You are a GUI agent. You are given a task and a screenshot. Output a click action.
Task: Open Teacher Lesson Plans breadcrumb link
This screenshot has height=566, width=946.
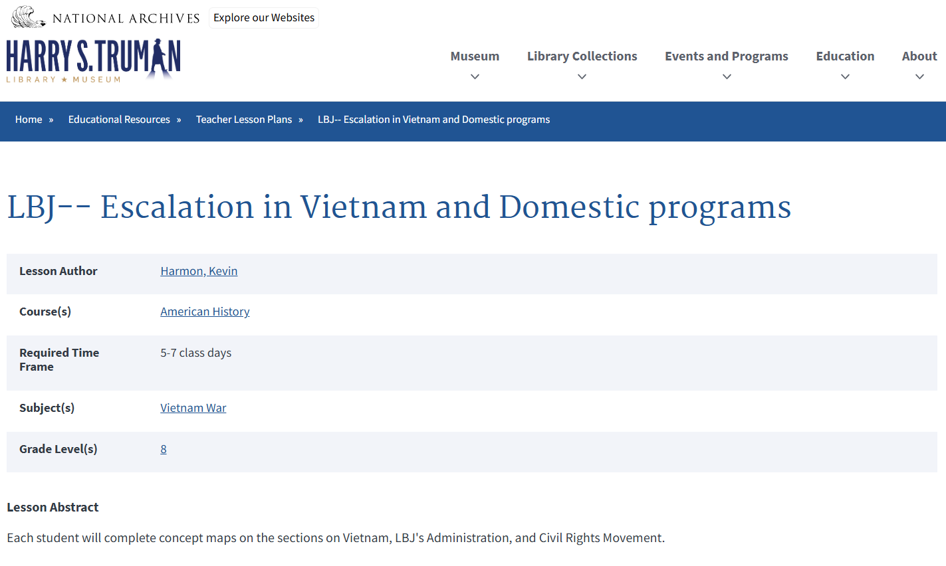pos(244,119)
